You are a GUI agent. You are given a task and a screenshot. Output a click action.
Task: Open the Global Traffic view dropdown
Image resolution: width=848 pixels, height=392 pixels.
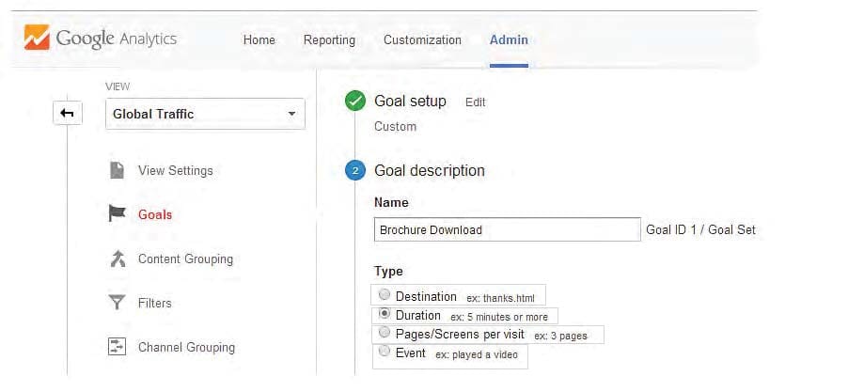[x=205, y=114]
